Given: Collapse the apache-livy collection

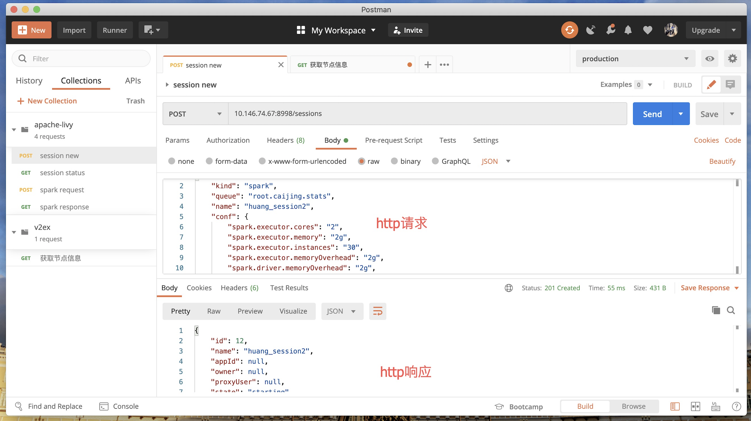Looking at the screenshot, I should (x=14, y=130).
